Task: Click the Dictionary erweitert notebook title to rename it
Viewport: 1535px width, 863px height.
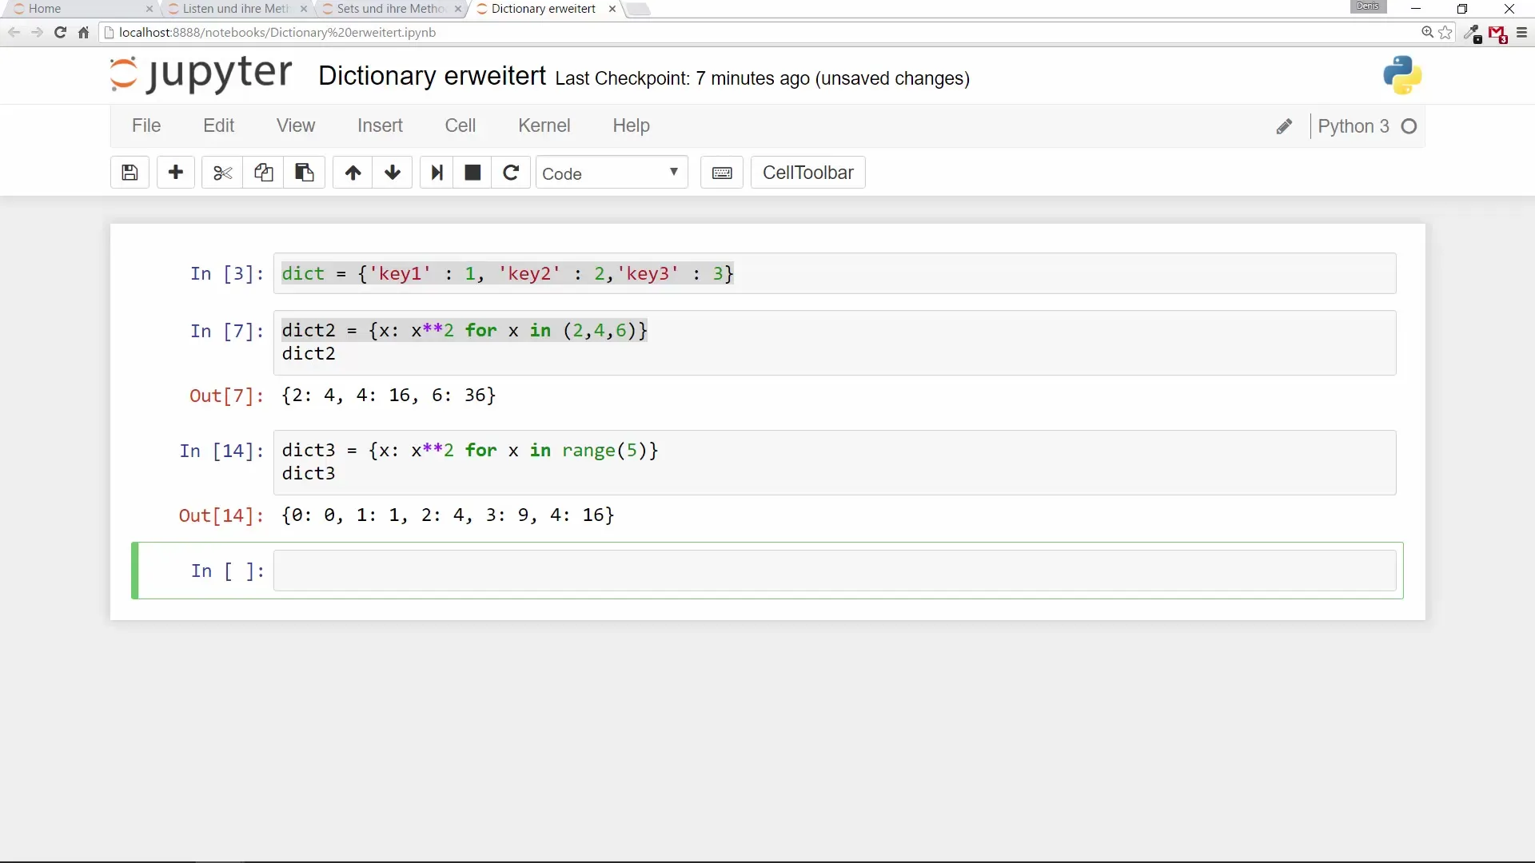Action: pos(432,76)
